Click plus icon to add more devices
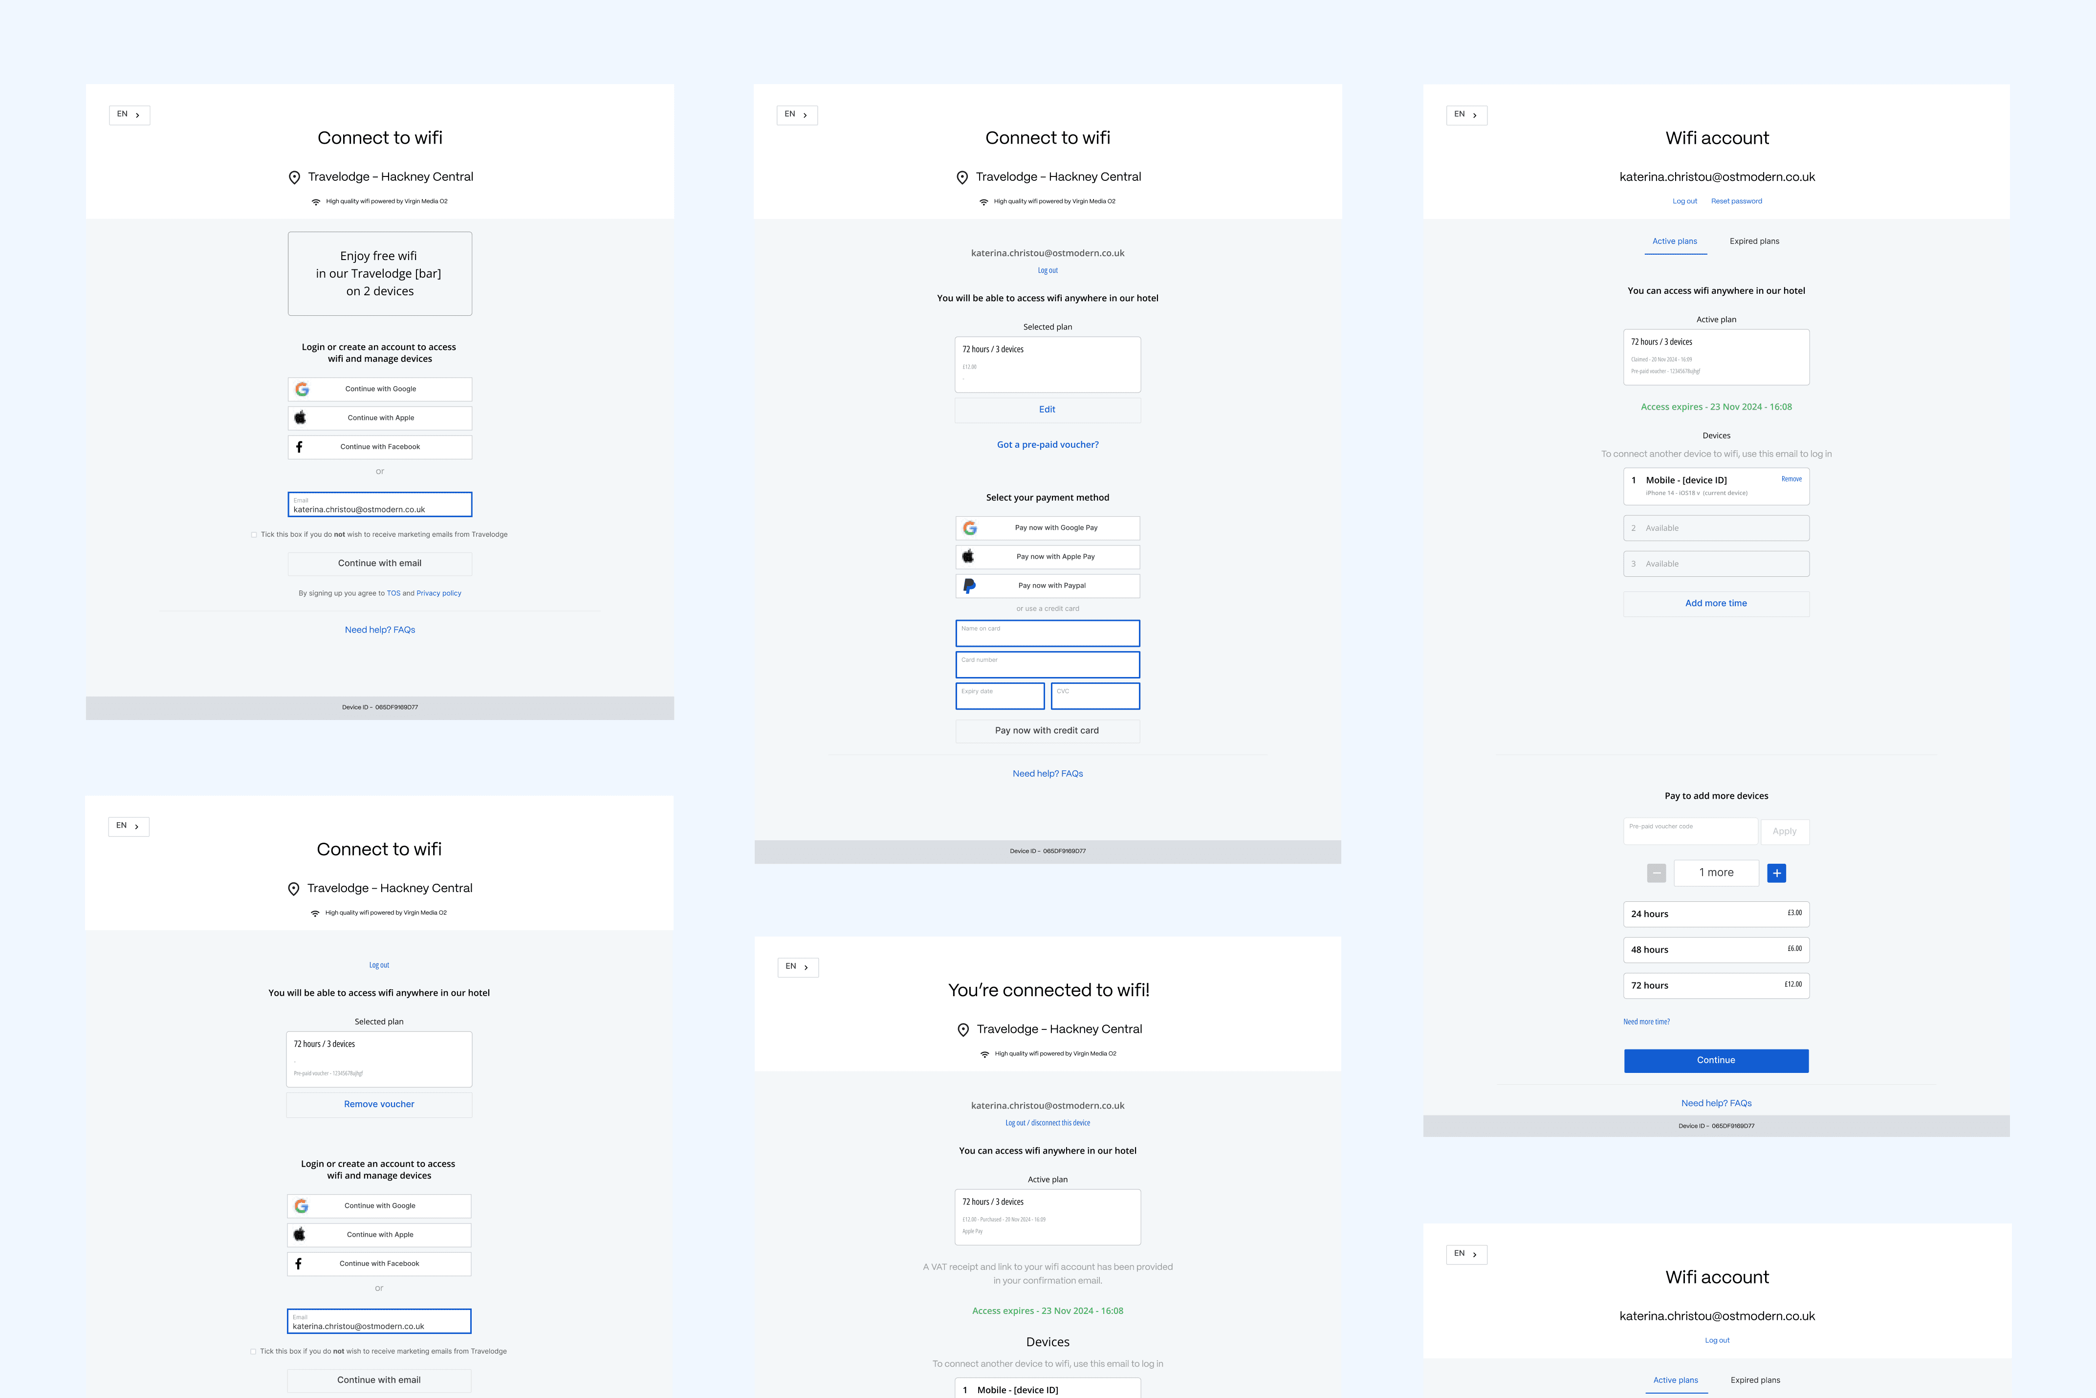 click(x=1776, y=873)
